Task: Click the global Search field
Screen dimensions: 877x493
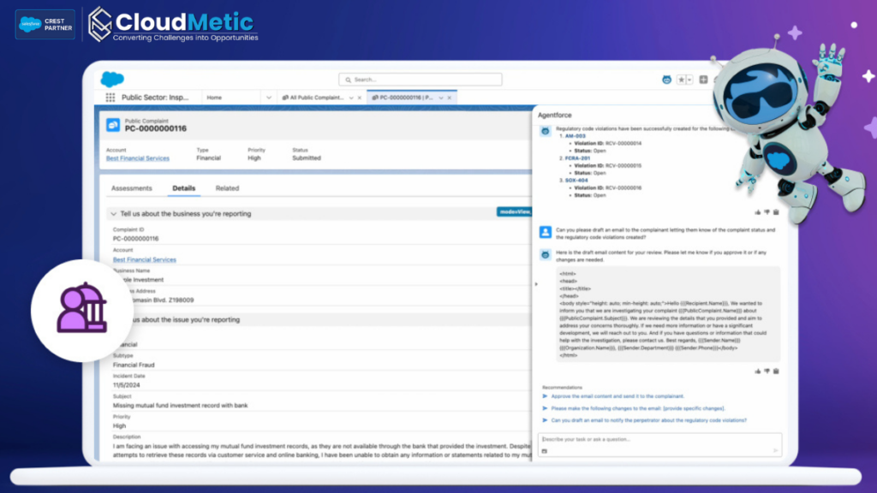Action: [420, 80]
